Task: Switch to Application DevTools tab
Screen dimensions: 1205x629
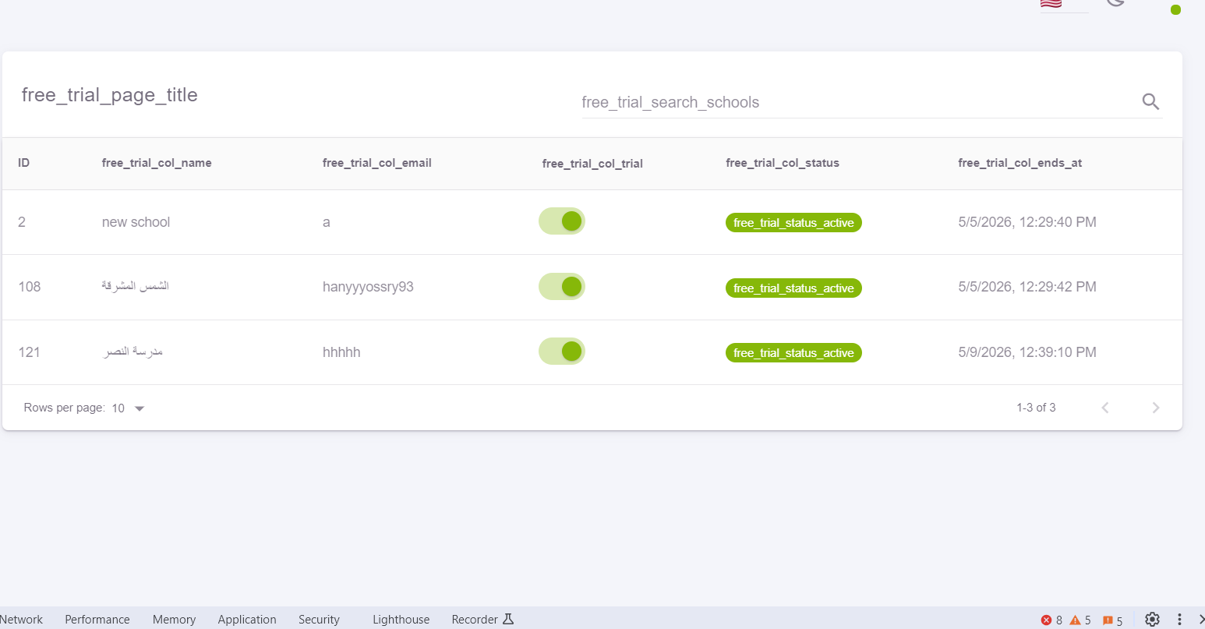Action: pos(247,620)
